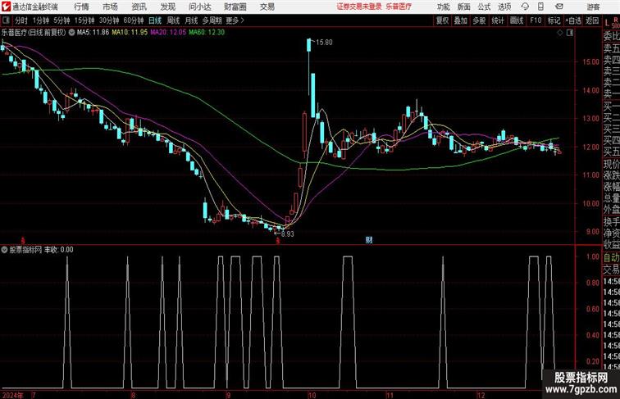
Task: Click the MA20: 12.05 value
Action: [x=168, y=33]
